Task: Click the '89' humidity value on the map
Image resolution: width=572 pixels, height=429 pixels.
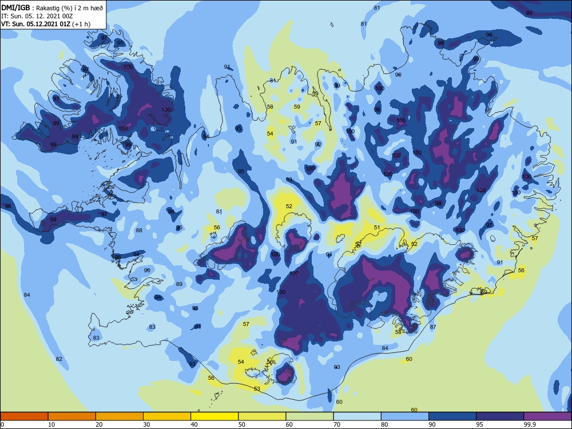Action: tap(179, 284)
